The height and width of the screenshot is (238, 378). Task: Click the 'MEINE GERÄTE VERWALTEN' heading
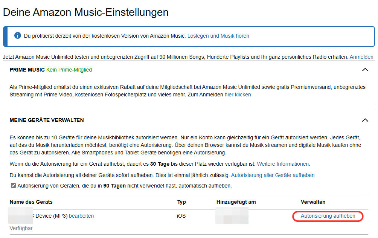47,120
